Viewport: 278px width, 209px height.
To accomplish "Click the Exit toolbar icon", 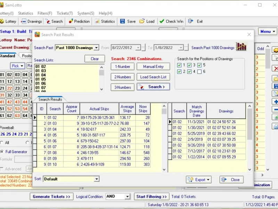I will tap(190, 21).
